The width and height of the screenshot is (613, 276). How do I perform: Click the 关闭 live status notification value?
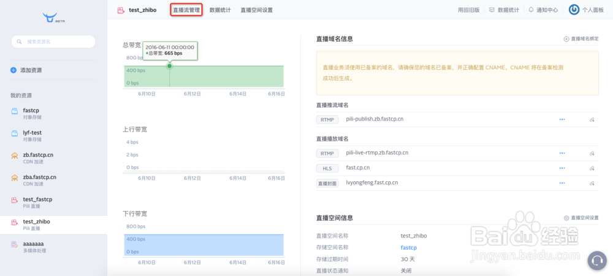point(406,270)
